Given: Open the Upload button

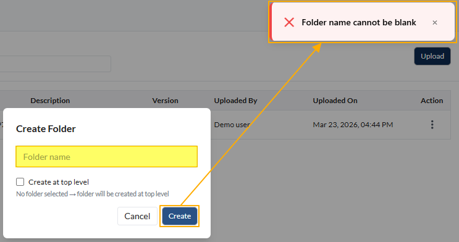Looking at the screenshot, I should [432, 56].
